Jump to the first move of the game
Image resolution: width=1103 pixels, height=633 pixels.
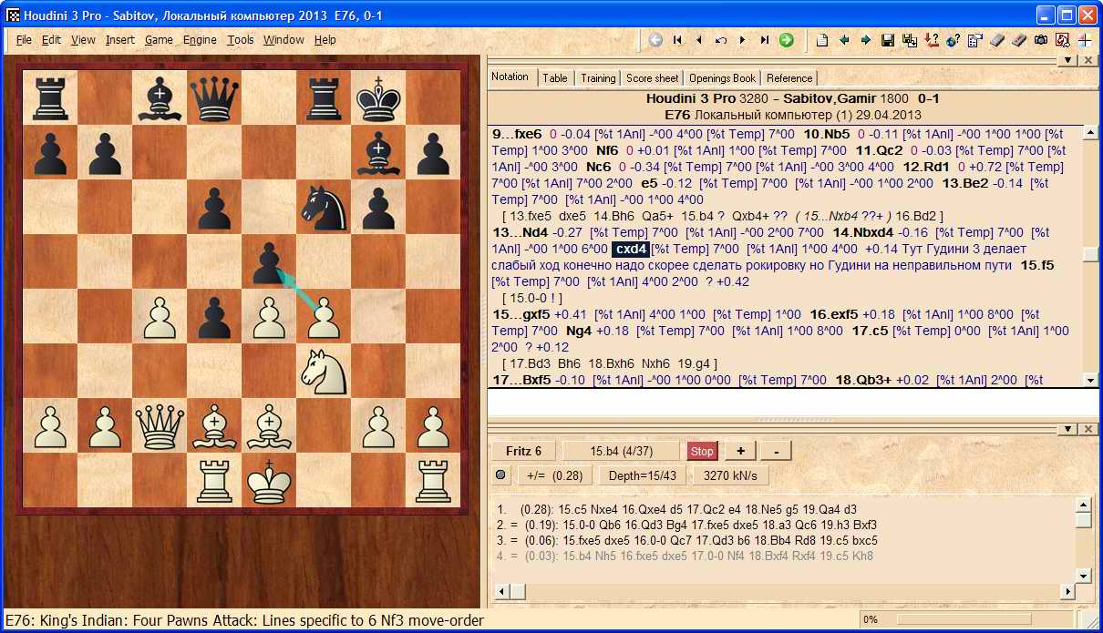pyautogui.click(x=677, y=40)
